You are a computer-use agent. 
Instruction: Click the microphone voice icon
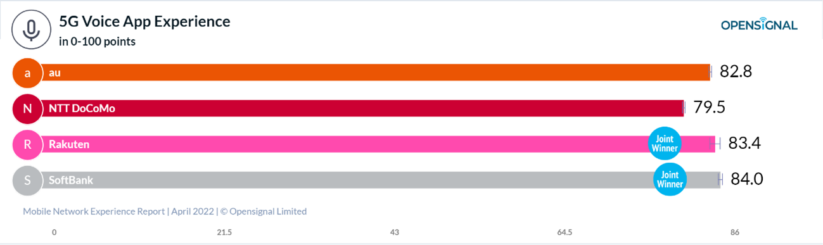30,30
